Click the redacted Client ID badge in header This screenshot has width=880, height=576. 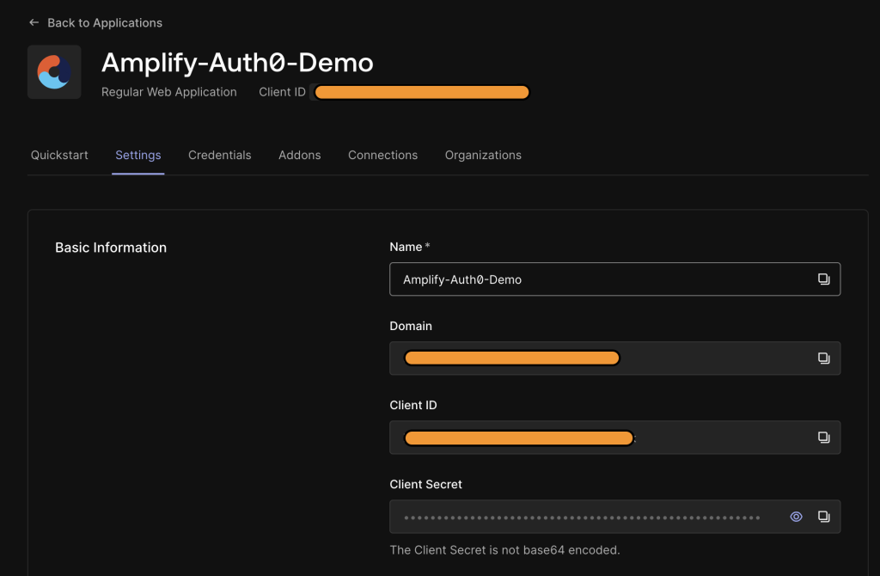[421, 92]
